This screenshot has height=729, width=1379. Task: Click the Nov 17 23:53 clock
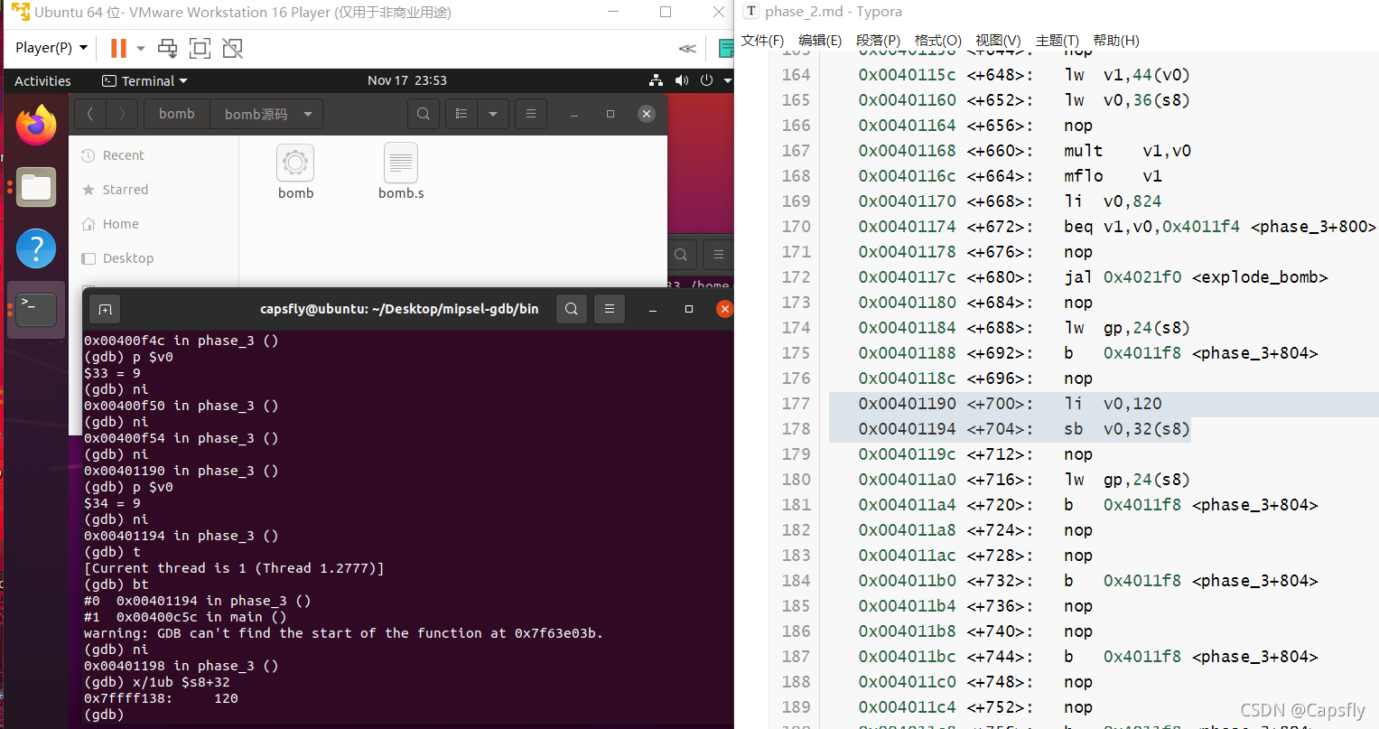pyautogui.click(x=407, y=80)
